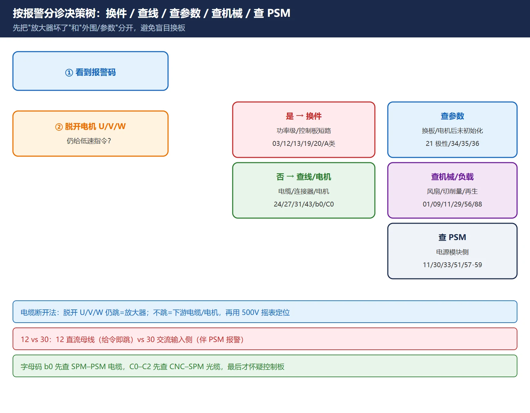This screenshot has height=413, width=530.
Task: Select the red "是 → 换件" heading
Action: pos(304,116)
